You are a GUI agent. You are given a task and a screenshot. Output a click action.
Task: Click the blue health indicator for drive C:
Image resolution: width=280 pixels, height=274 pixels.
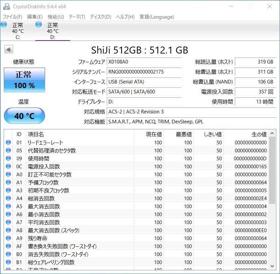click(4, 24)
